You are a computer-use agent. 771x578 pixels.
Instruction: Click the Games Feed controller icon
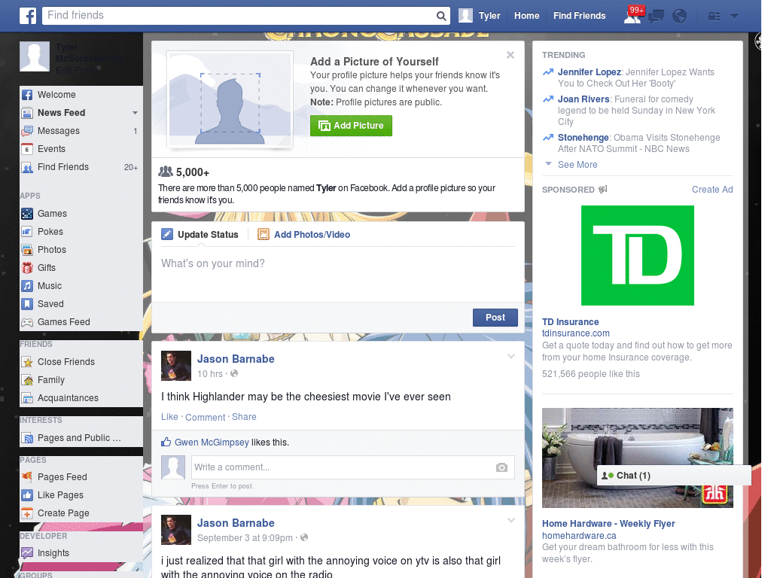[27, 322]
